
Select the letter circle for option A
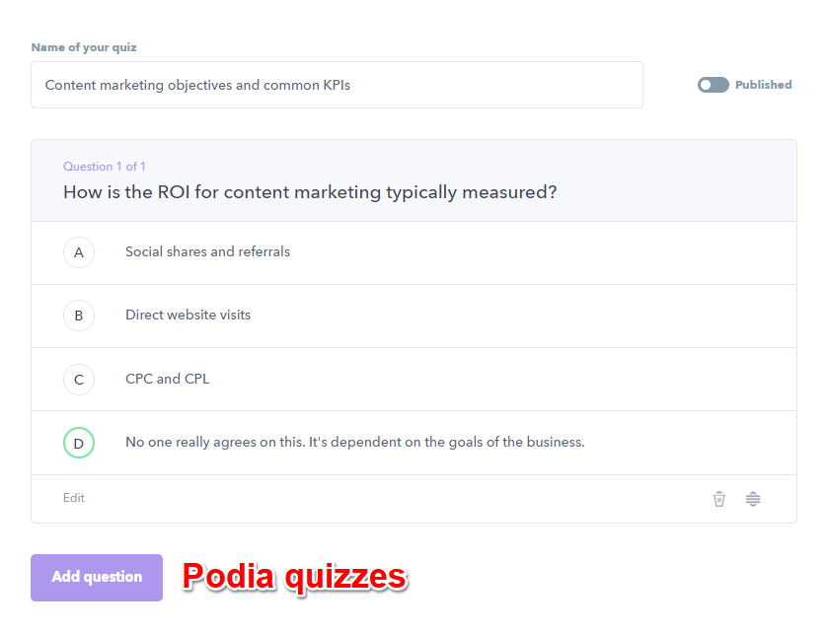79,252
